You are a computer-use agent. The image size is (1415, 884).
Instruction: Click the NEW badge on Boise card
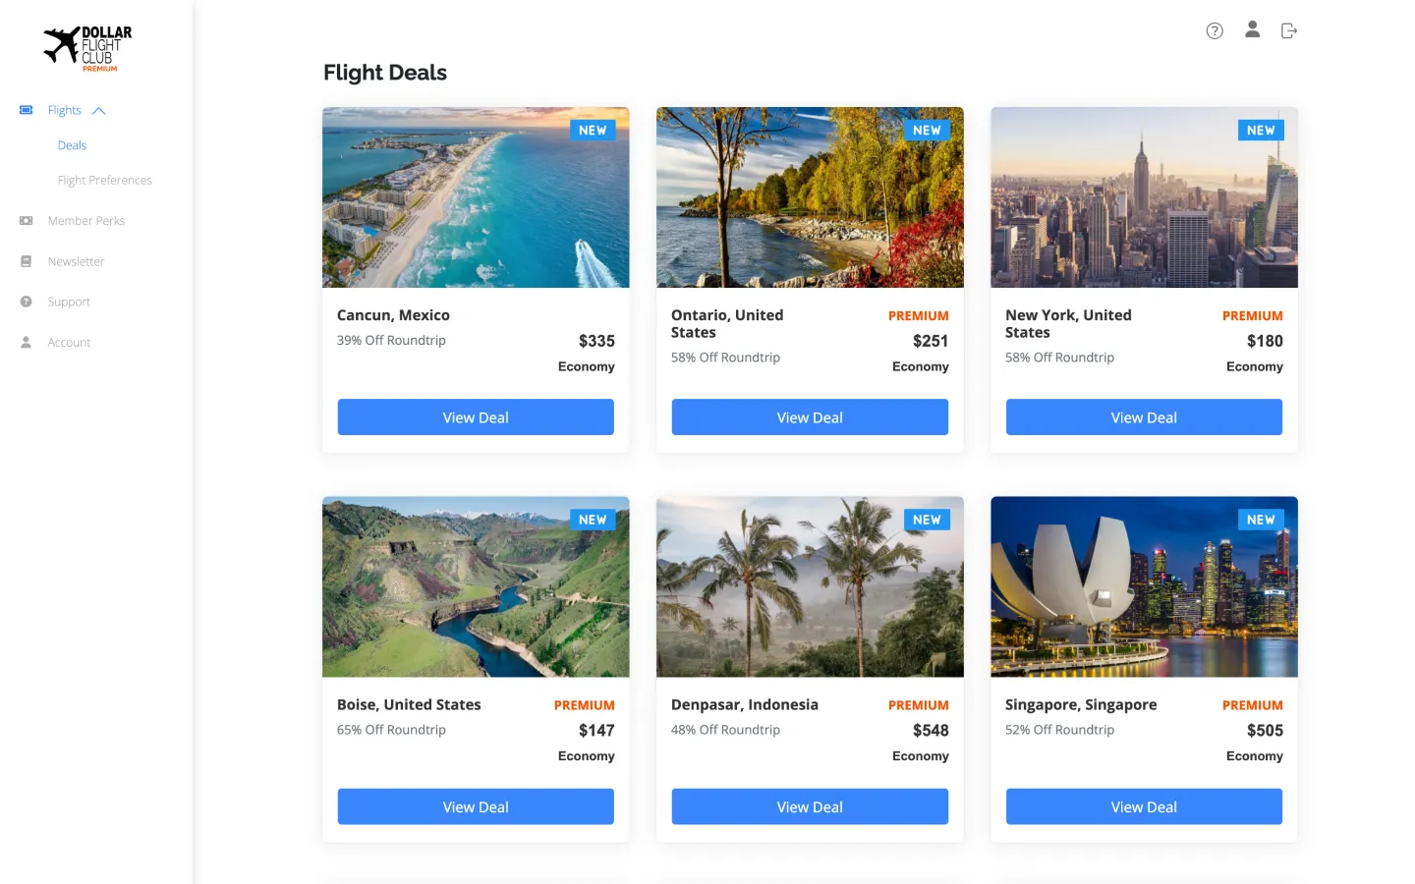tap(593, 520)
